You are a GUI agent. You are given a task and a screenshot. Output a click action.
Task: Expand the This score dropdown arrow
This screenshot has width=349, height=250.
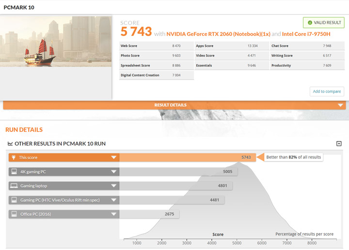[114, 157]
